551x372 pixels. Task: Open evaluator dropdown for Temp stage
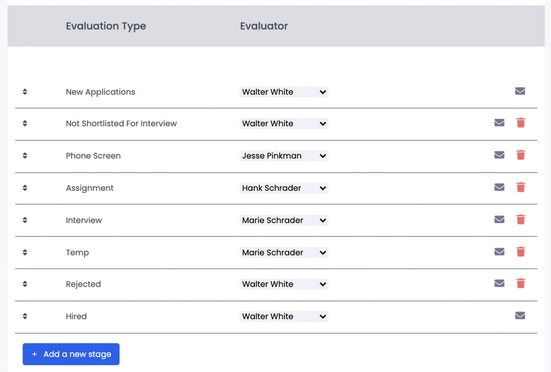[284, 252]
